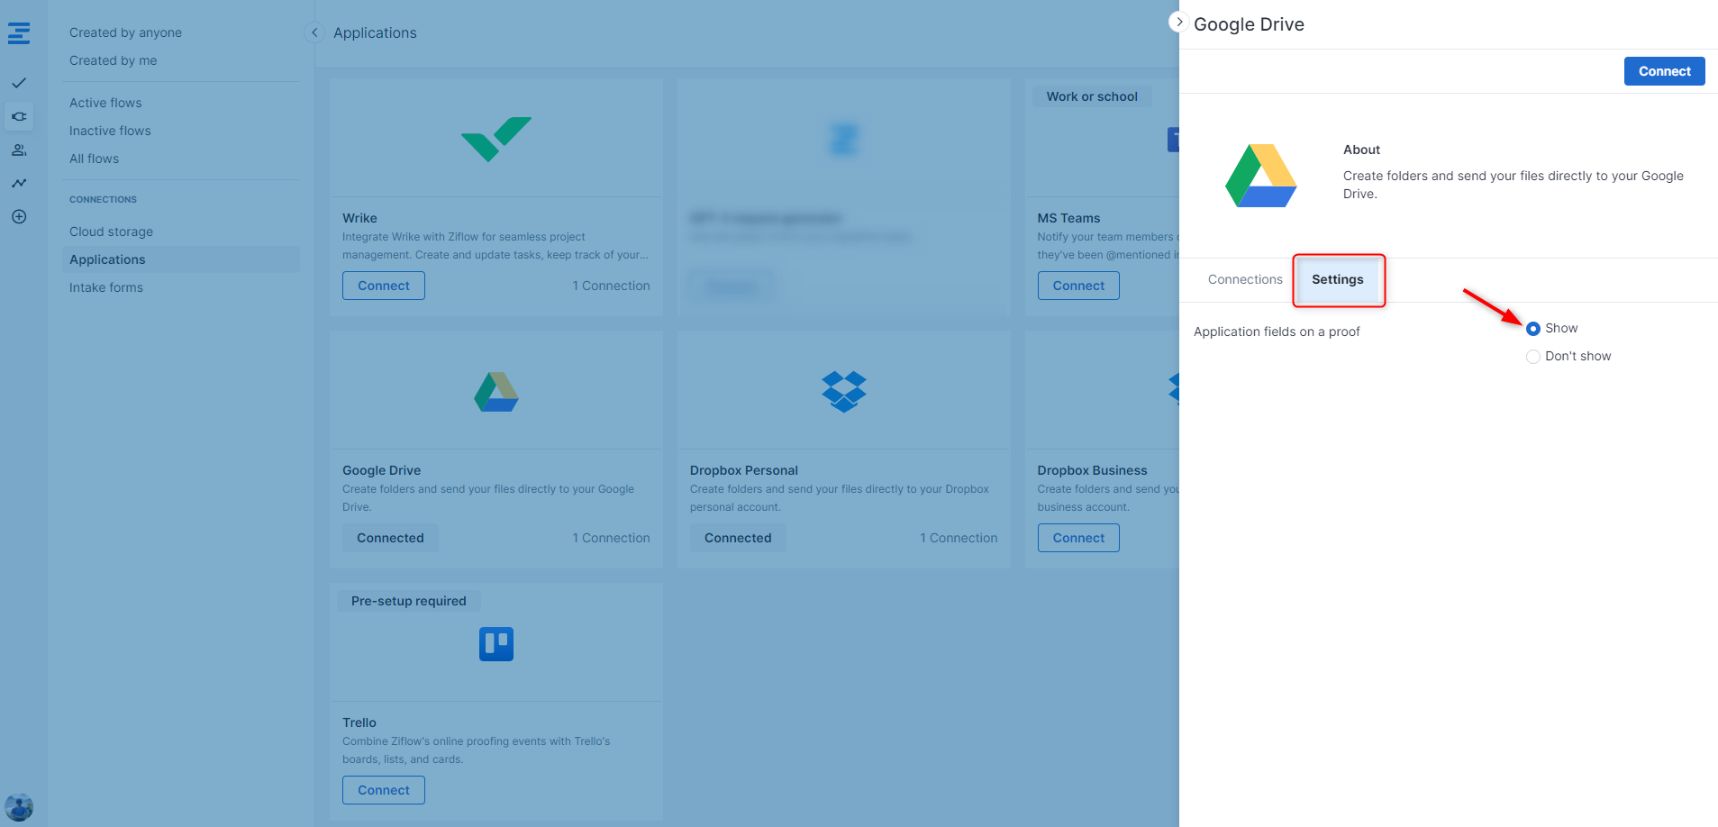Open the analytics chart icon in sidebar
This screenshot has width=1718, height=827.
point(19,184)
